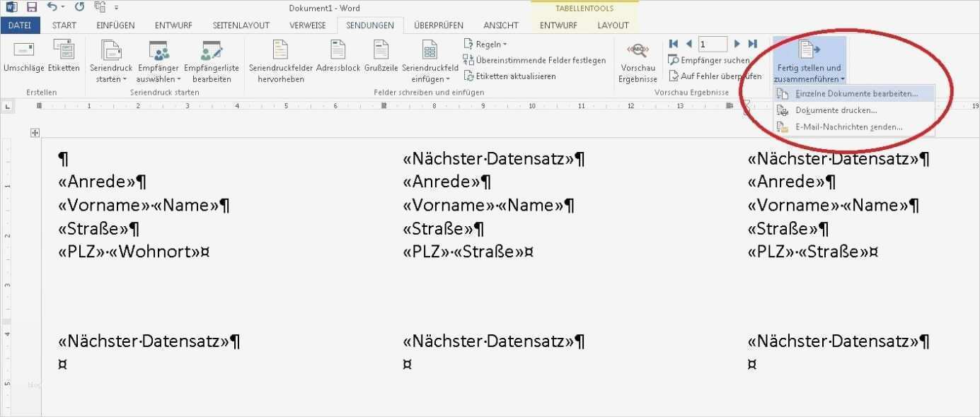This screenshot has height=417, width=980.
Task: Choose E-Mail-Nachrichten senden menu item
Action: pos(854,127)
